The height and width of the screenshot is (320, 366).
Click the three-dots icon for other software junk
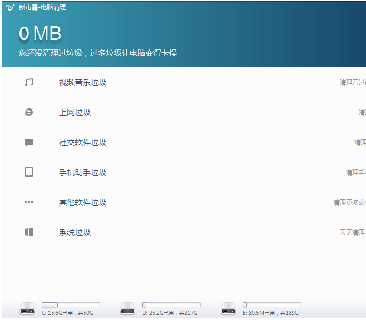tap(29, 202)
